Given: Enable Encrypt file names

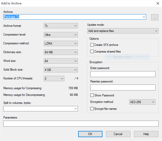Looking at the screenshot, I should 92,109.
